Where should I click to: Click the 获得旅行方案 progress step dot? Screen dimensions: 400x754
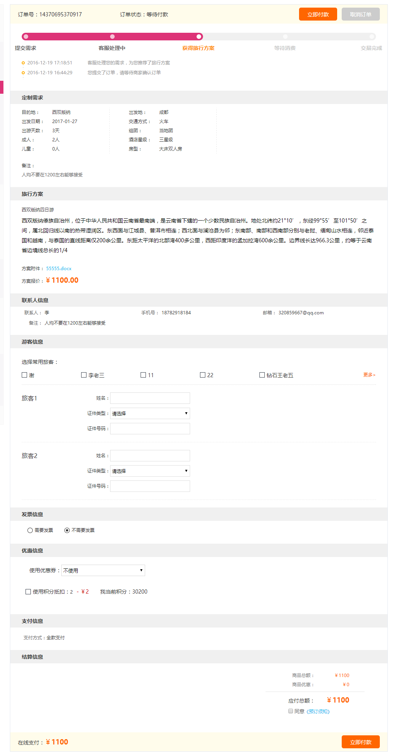pyautogui.click(x=198, y=37)
